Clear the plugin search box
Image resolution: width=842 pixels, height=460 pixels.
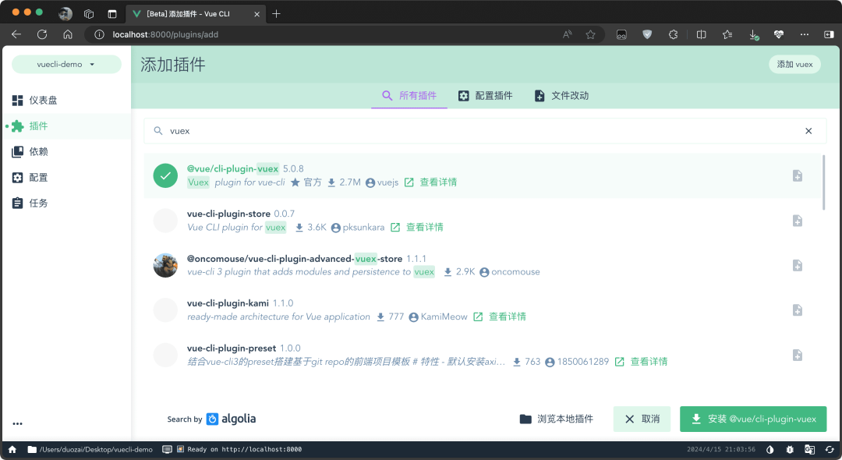coord(808,131)
